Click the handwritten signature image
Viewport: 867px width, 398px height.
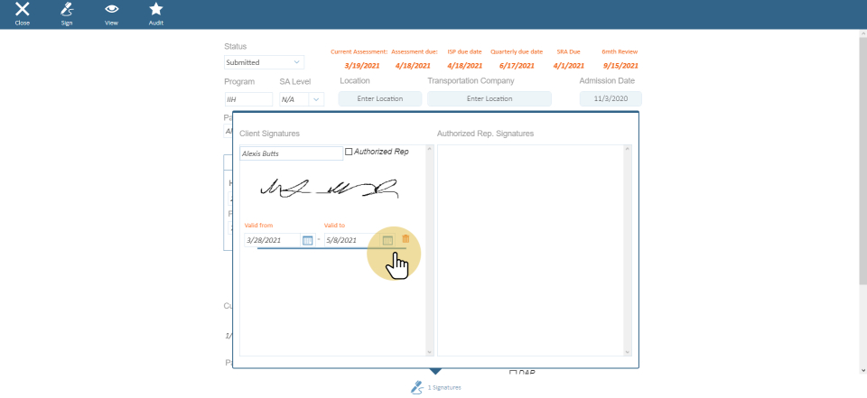click(329, 189)
